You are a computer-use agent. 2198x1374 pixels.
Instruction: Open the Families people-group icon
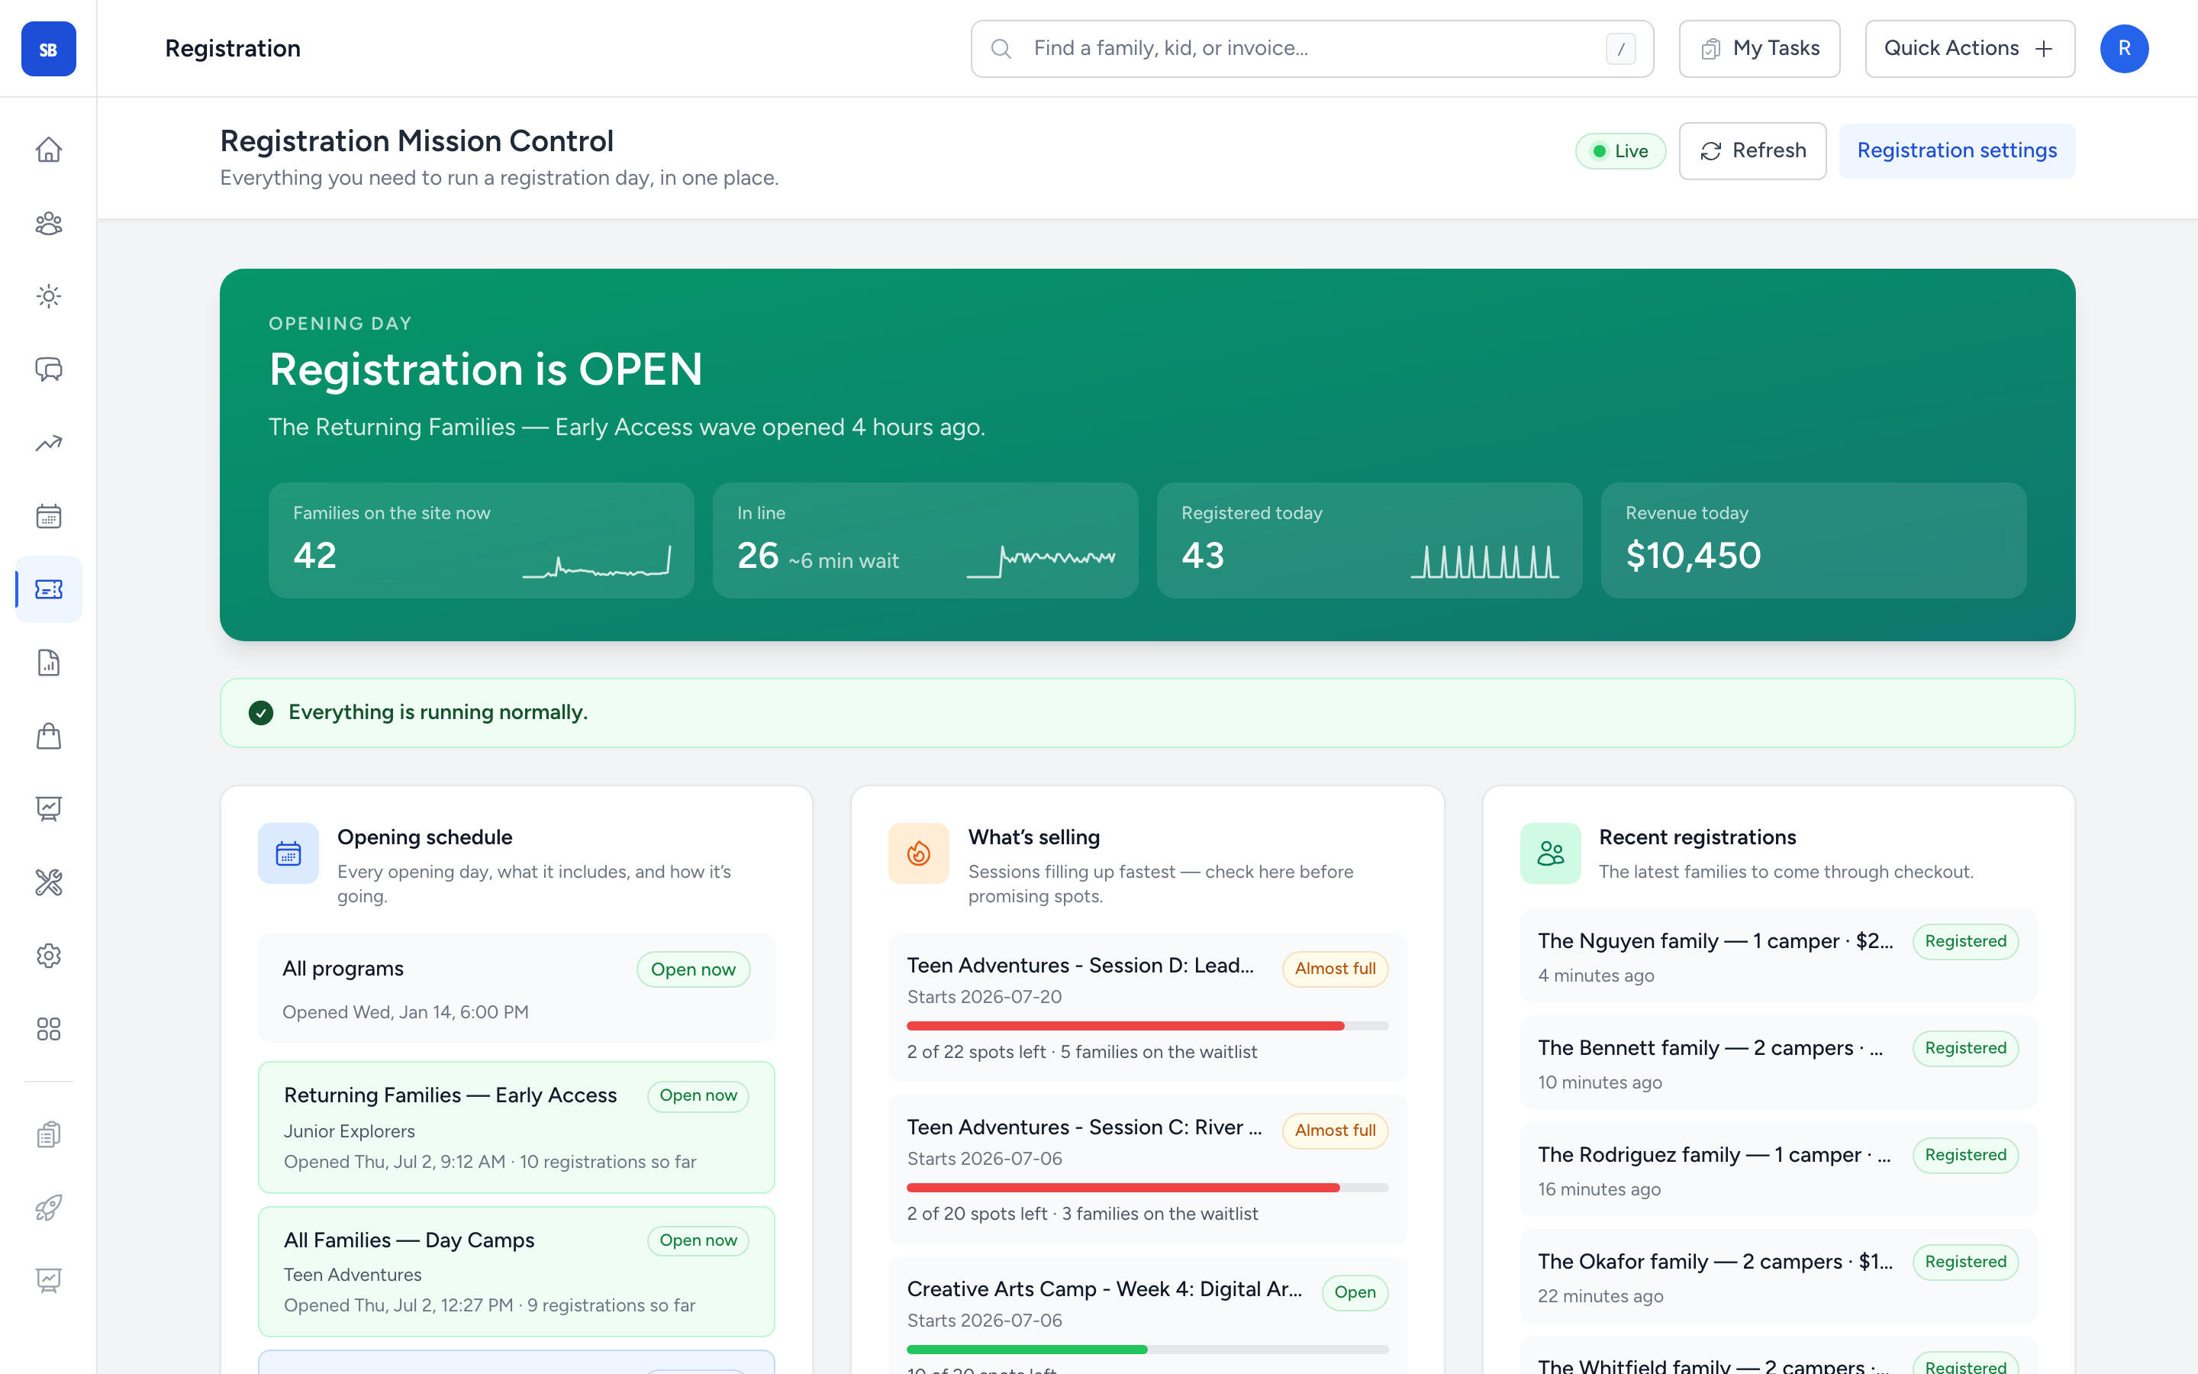tap(48, 224)
